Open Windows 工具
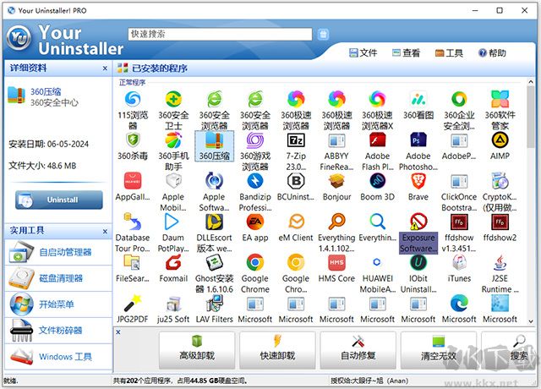 58,356
